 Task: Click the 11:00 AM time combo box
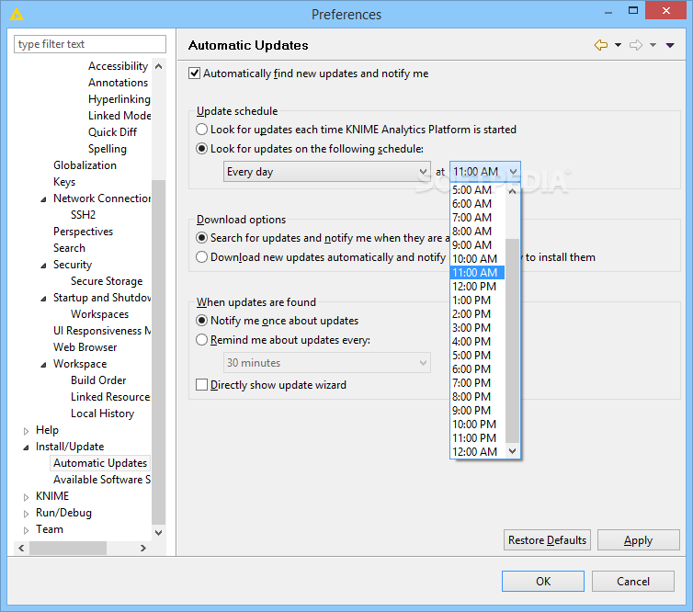(x=485, y=172)
